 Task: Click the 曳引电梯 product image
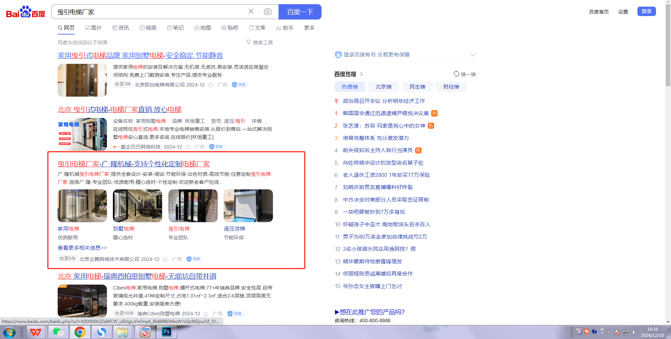193,206
